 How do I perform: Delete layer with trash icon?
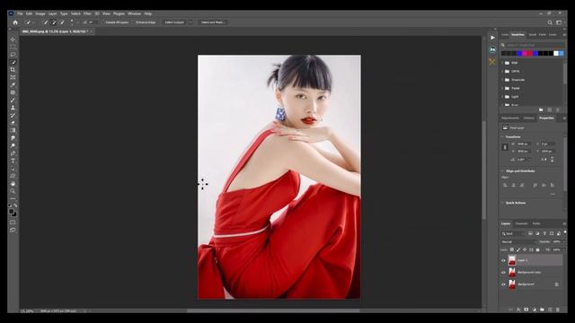[x=558, y=310]
